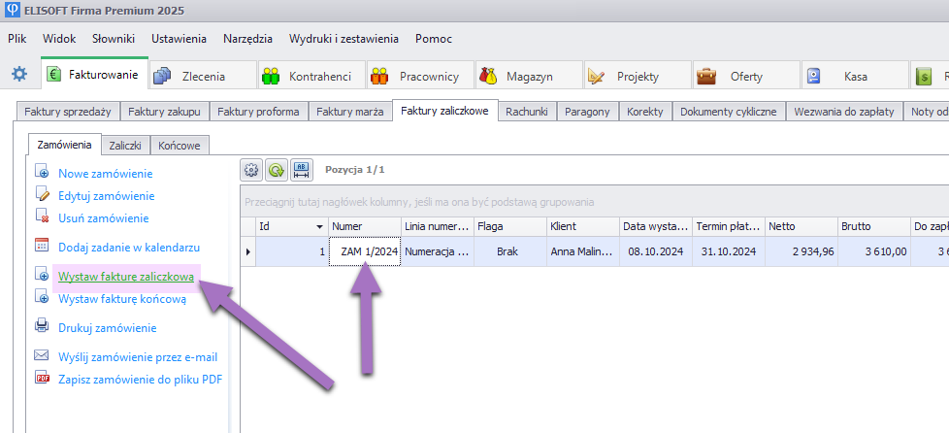Click the Nowe zamówienie link
This screenshot has height=433, width=949.
tap(105, 174)
